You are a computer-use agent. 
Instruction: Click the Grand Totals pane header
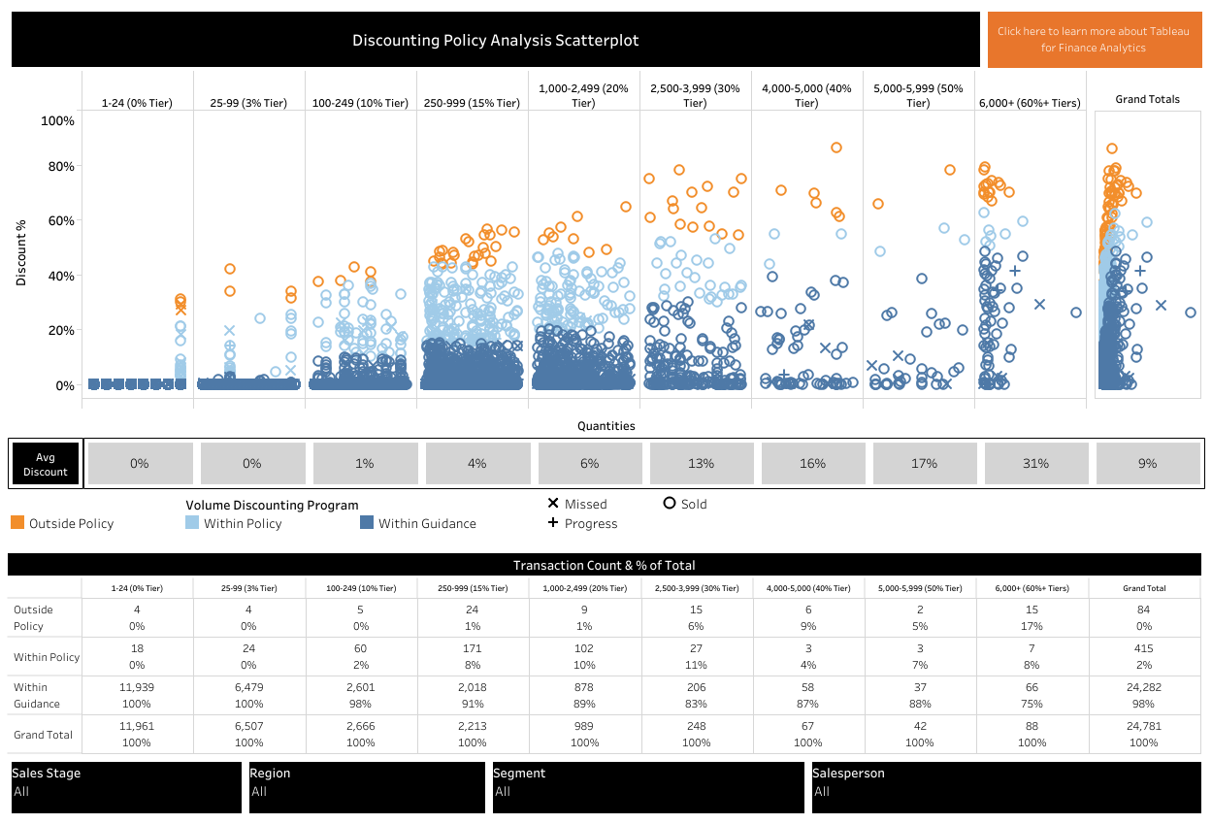point(1148,98)
